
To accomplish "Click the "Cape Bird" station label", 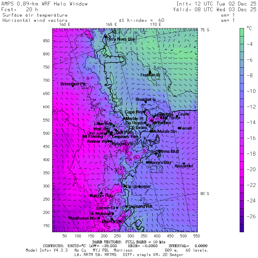I will point(134,112).
